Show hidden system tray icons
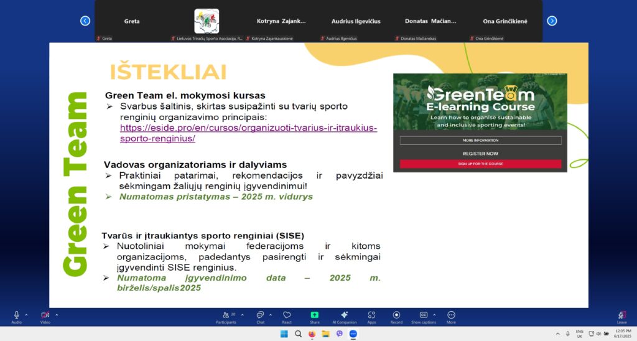 tap(558, 334)
